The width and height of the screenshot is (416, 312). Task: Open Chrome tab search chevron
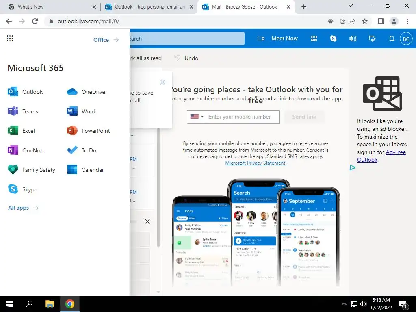pos(351,6)
